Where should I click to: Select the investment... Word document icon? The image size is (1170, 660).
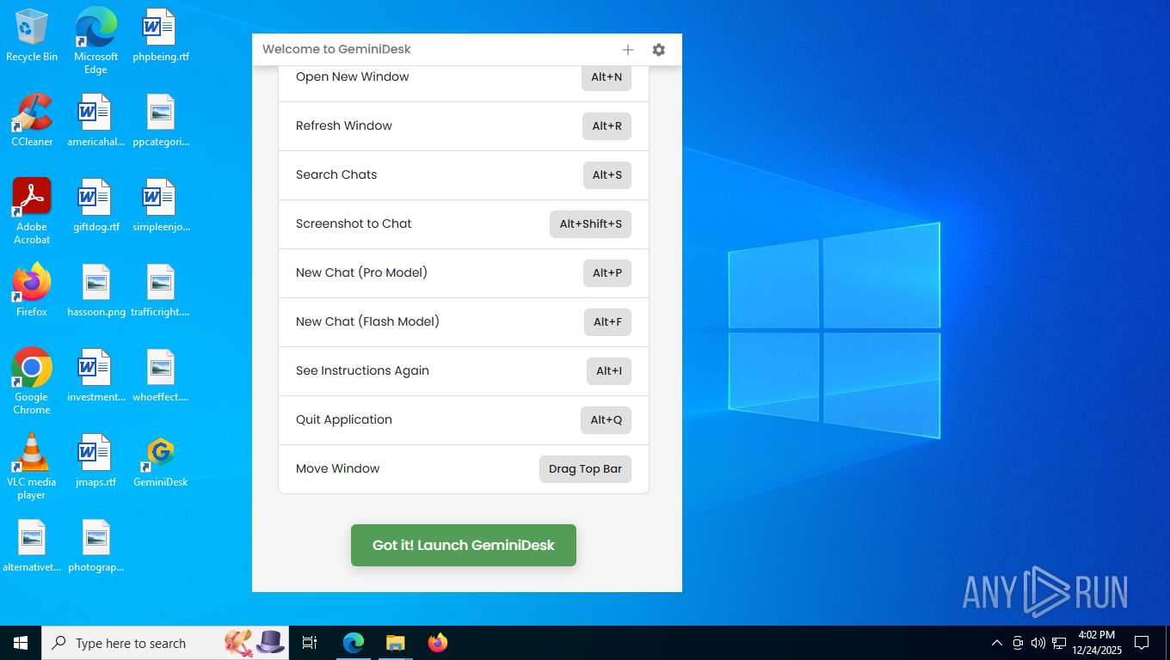[x=95, y=376]
